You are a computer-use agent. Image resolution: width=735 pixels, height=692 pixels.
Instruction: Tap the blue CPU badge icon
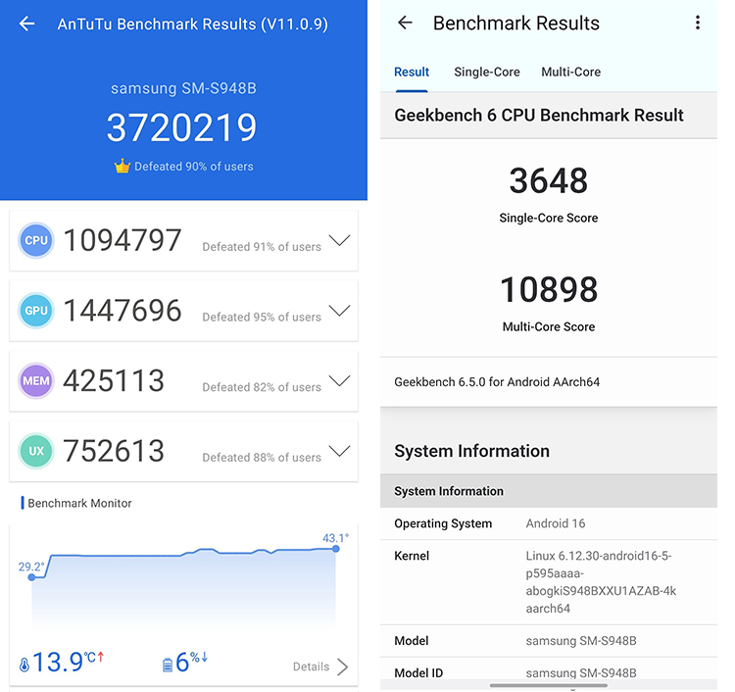pos(36,240)
